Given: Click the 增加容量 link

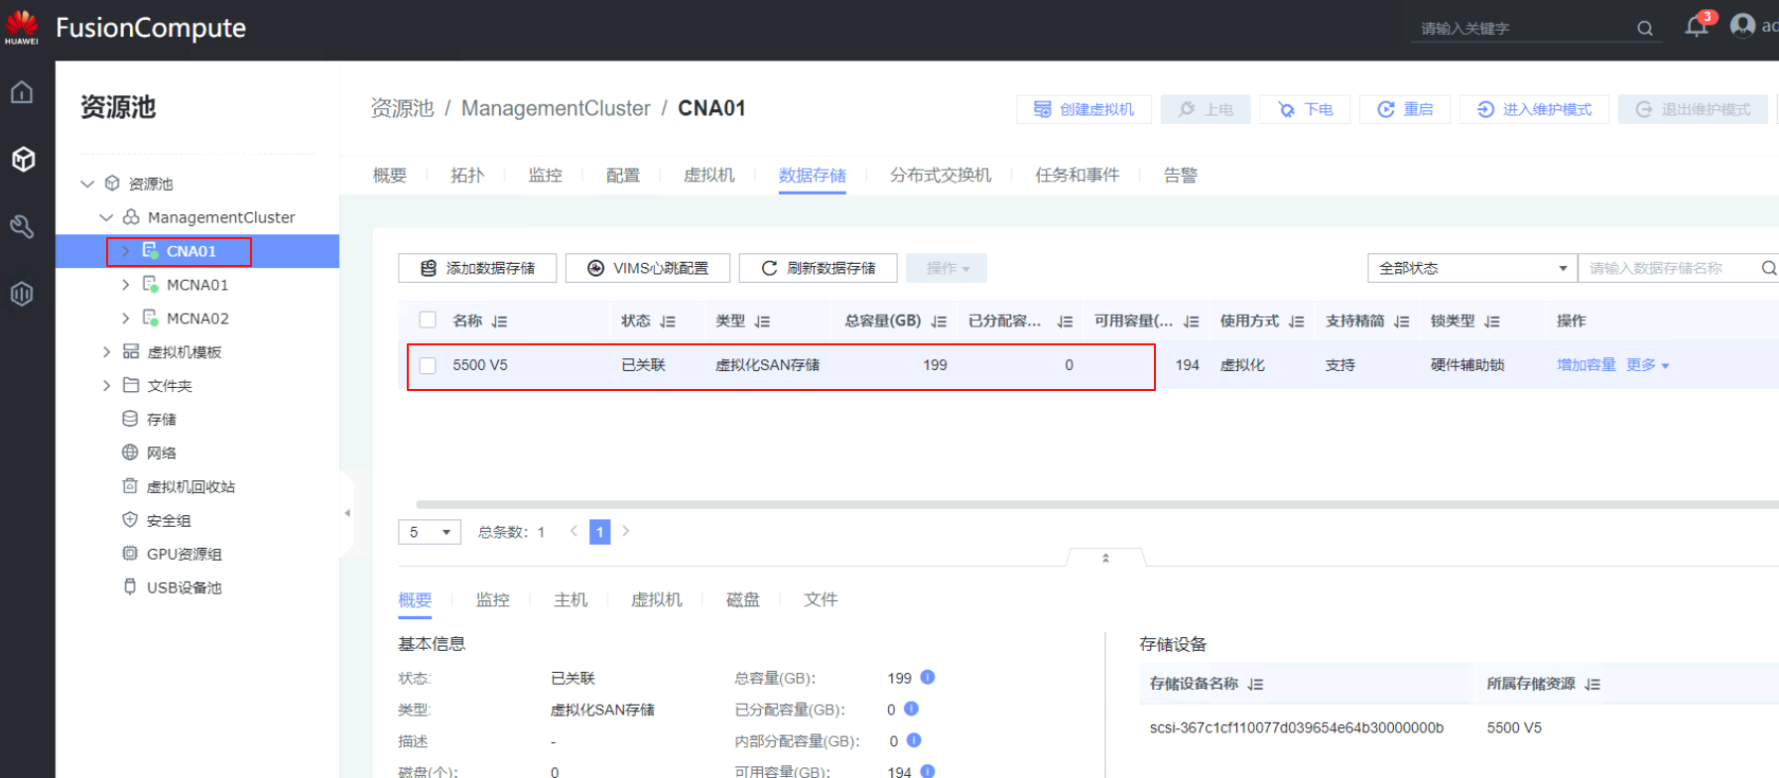Looking at the screenshot, I should (x=1586, y=365).
